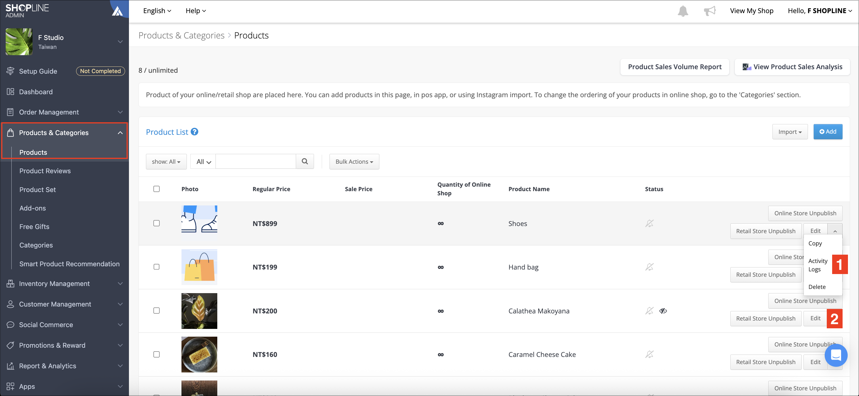Click the Setup Guide signpost icon

click(x=10, y=71)
